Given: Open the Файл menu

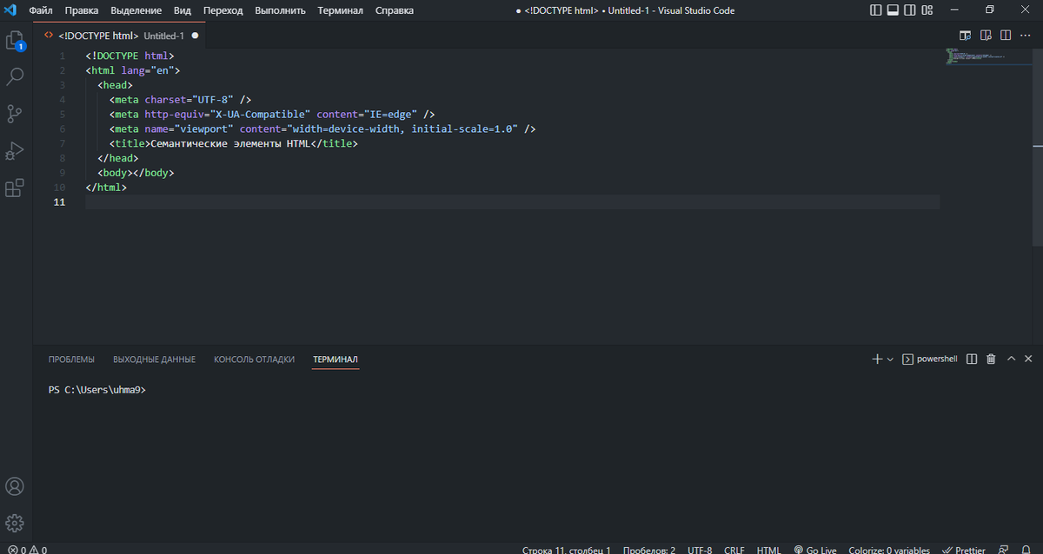Looking at the screenshot, I should (41, 10).
